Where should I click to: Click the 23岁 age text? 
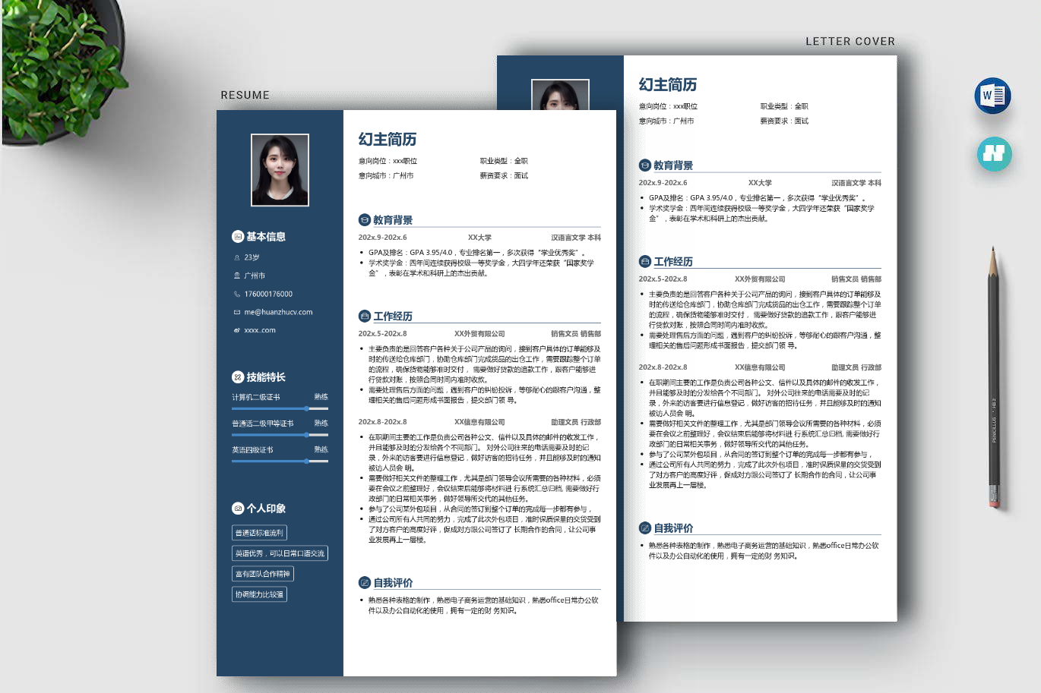252,258
